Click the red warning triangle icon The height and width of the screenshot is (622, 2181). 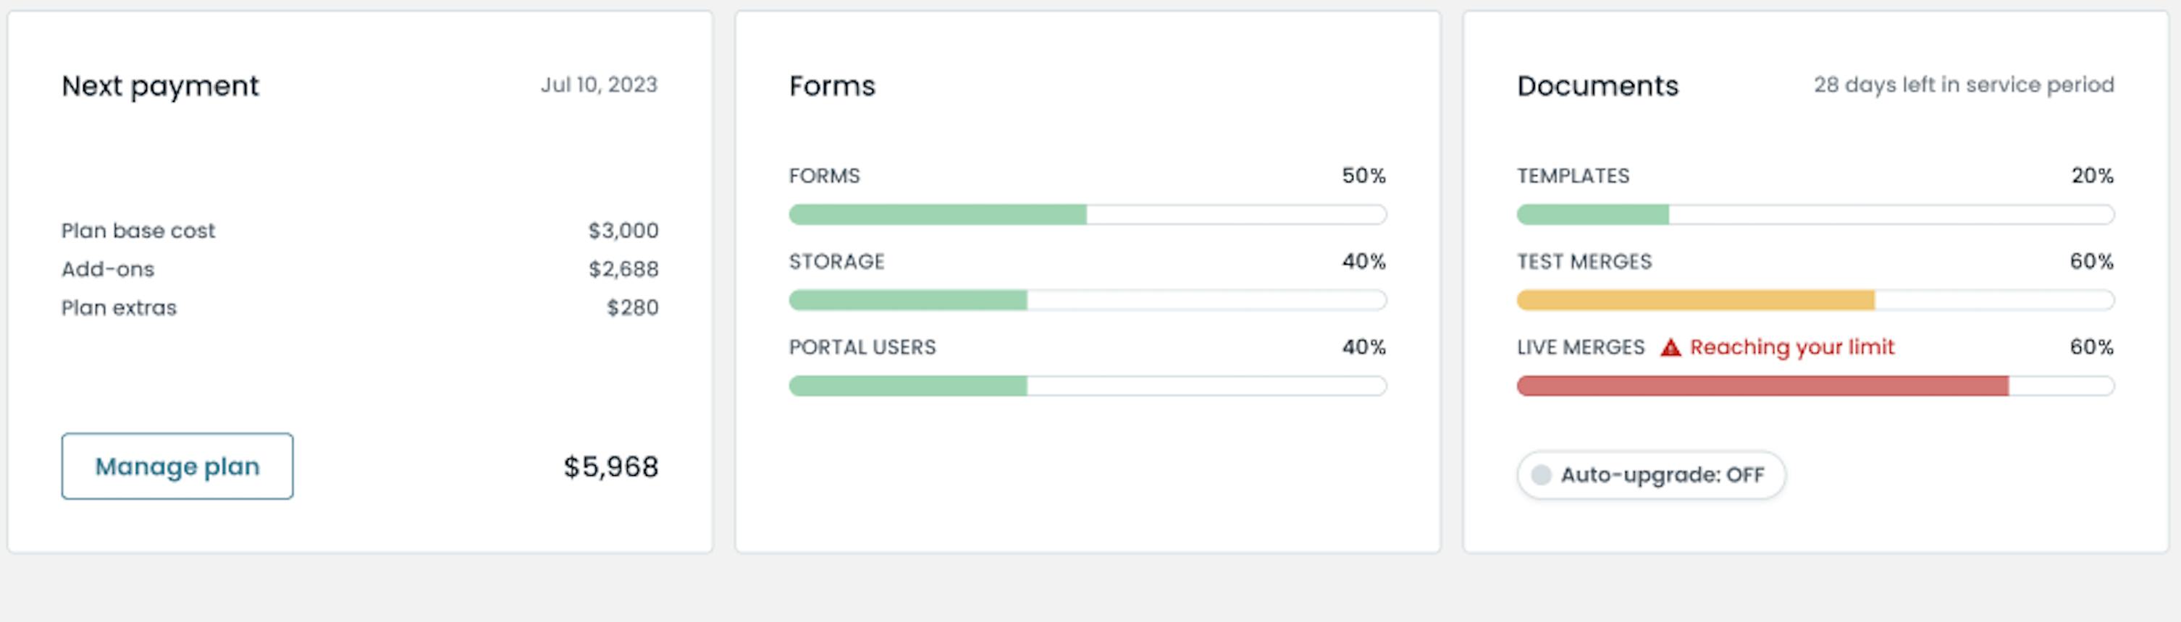pos(1670,347)
